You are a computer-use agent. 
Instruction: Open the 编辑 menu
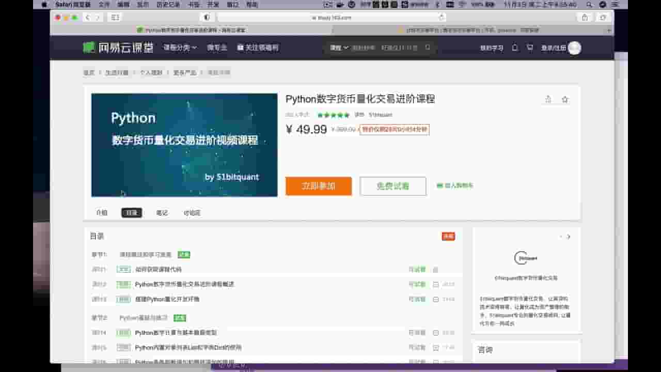click(123, 5)
